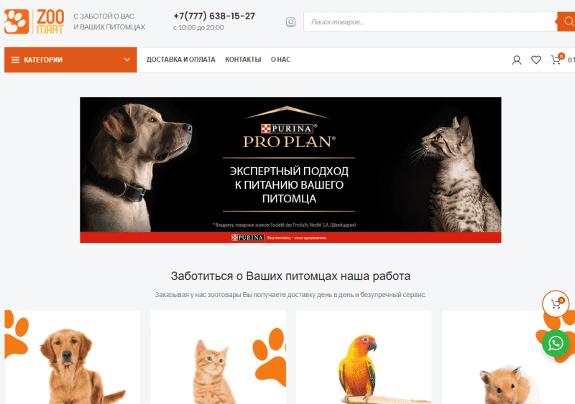The image size is (575, 404).
Task: Click the hamburger icon beside Категории
Action: pos(15,60)
